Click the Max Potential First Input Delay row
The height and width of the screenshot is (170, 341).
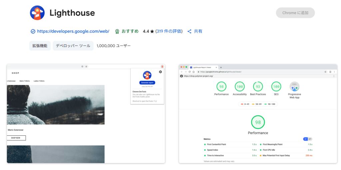click(x=286, y=156)
